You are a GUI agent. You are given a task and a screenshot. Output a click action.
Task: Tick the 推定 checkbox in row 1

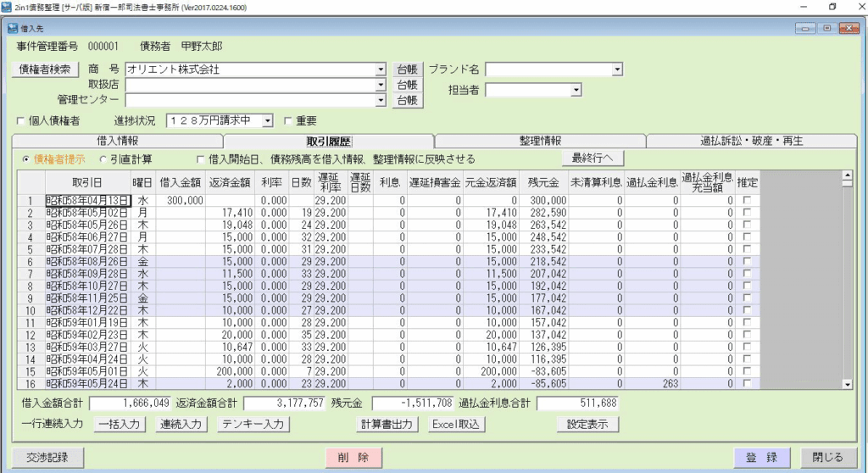coord(747,200)
